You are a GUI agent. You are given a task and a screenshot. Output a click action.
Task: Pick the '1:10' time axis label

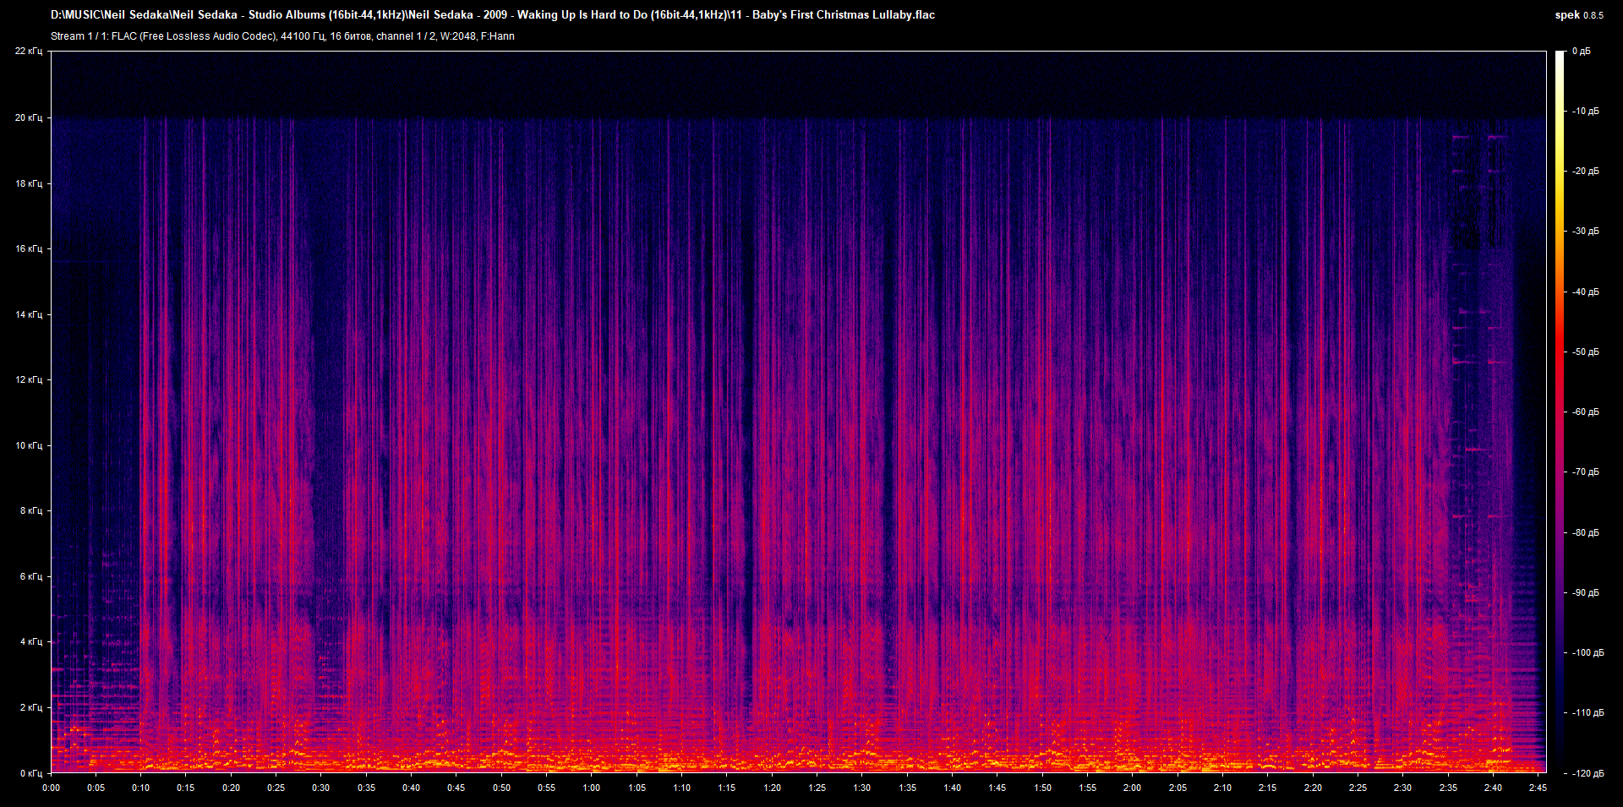click(x=682, y=788)
